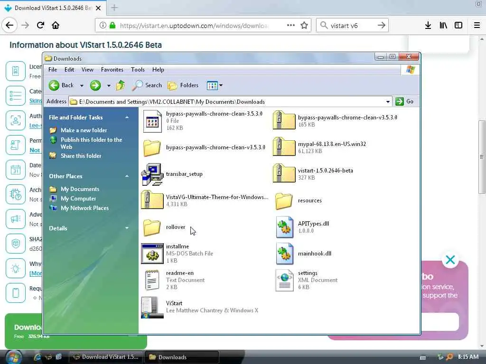This screenshot has width=486, height=364.
Task: Collapse the Other Places panel
Action: click(x=127, y=176)
